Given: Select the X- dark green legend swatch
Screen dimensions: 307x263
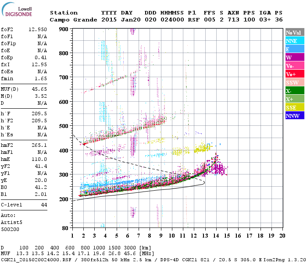Looking at the screenshot, I should 295,91.
